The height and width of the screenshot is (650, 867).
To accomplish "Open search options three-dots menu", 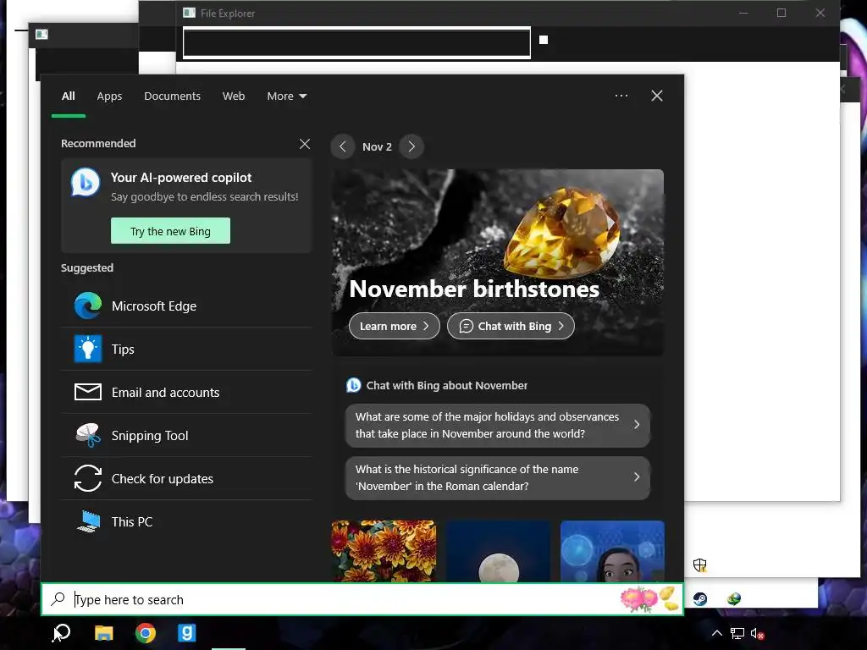I will coord(621,96).
